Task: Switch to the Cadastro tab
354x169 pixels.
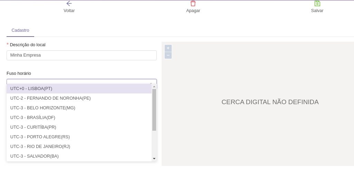Action: click(x=20, y=30)
